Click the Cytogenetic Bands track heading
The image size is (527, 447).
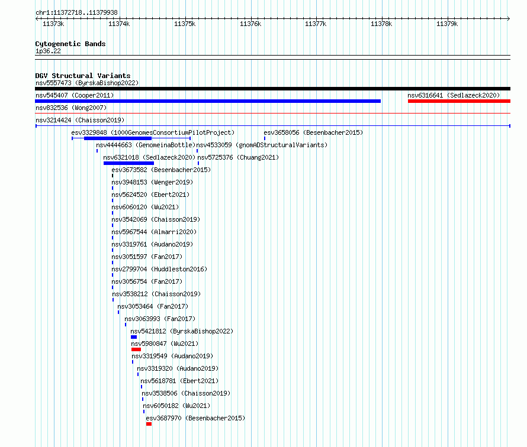coord(70,44)
